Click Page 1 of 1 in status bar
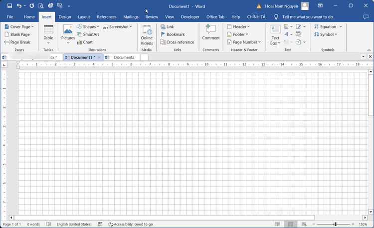 (11, 224)
